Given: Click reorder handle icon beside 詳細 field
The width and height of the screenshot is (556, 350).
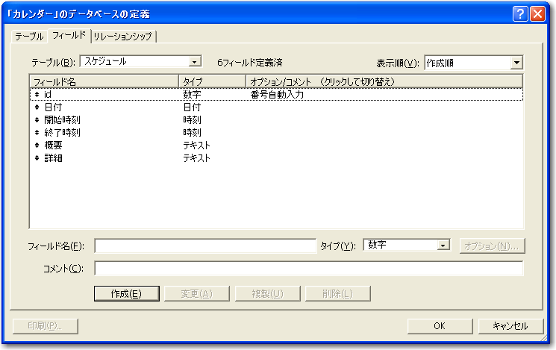Looking at the screenshot, I should click(37, 158).
